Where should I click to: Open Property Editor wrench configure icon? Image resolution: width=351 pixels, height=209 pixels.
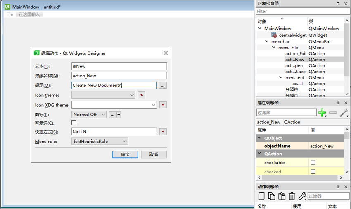[x=344, y=113]
